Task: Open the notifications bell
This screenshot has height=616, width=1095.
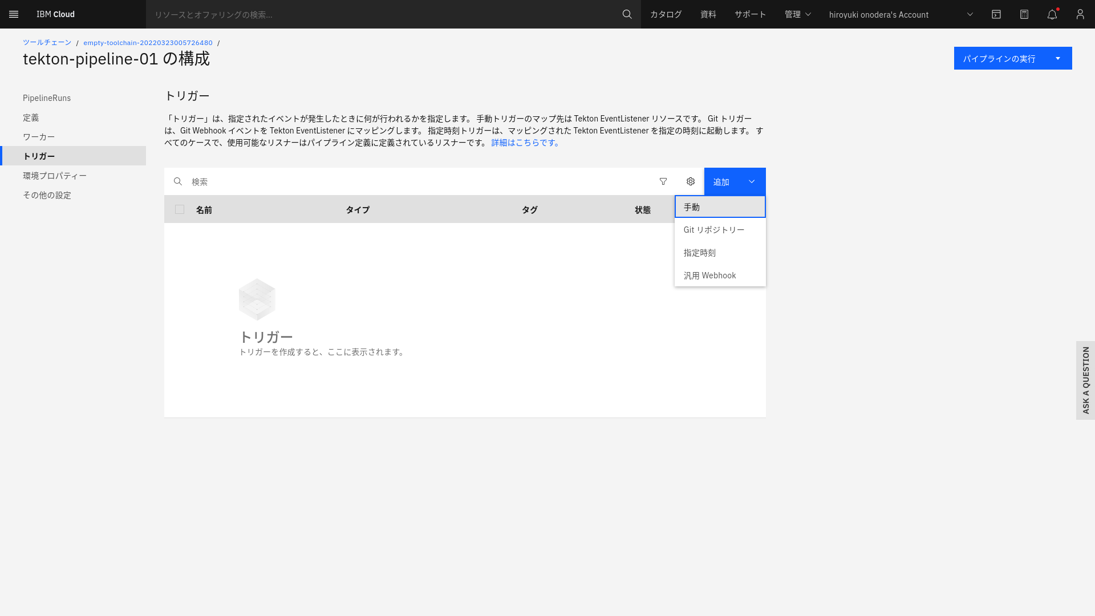Action: click(x=1052, y=14)
